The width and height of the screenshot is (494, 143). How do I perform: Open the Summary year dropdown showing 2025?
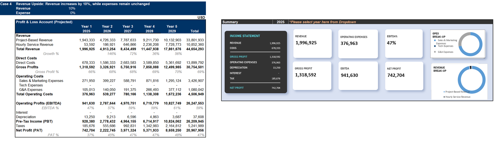click(280, 22)
